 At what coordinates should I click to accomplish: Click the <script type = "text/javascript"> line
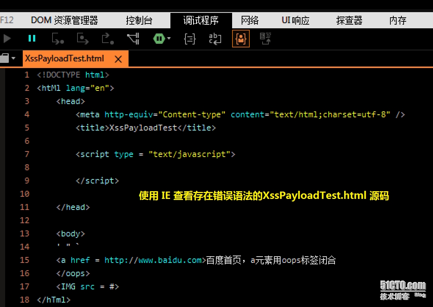[x=155, y=154]
